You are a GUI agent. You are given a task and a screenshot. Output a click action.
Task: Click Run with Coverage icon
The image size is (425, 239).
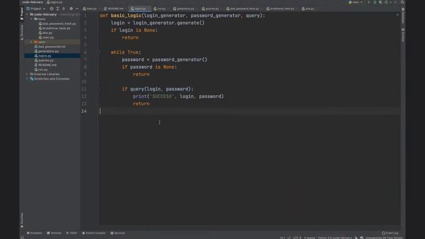pos(381,2)
